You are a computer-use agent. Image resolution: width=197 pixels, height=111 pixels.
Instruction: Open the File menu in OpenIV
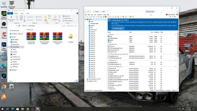(x=86, y=15)
